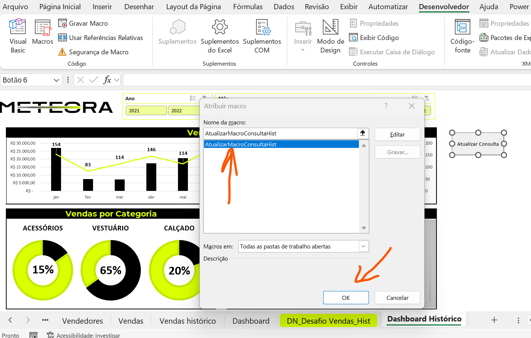Click inside the formula bar
531x338 pixels.
[327, 80]
